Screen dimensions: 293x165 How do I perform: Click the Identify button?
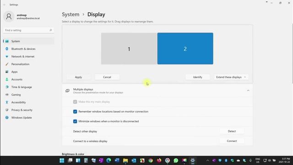click(197, 77)
